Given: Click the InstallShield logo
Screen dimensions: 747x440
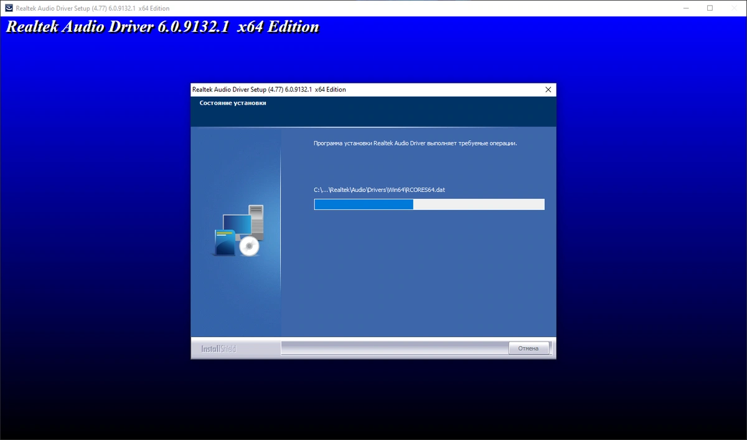Looking at the screenshot, I should click(x=218, y=349).
